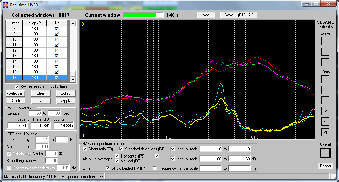339x182 pixels.
Task: Click the Collect button
Action: 66,93
